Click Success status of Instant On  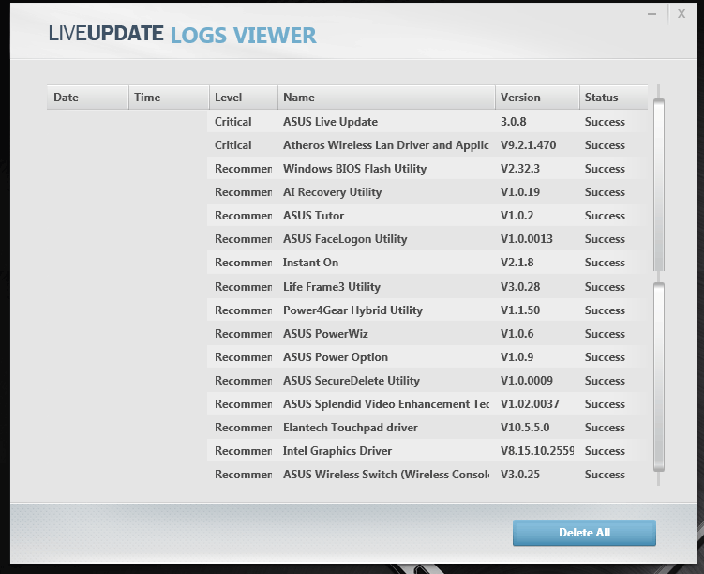pyautogui.click(x=605, y=263)
